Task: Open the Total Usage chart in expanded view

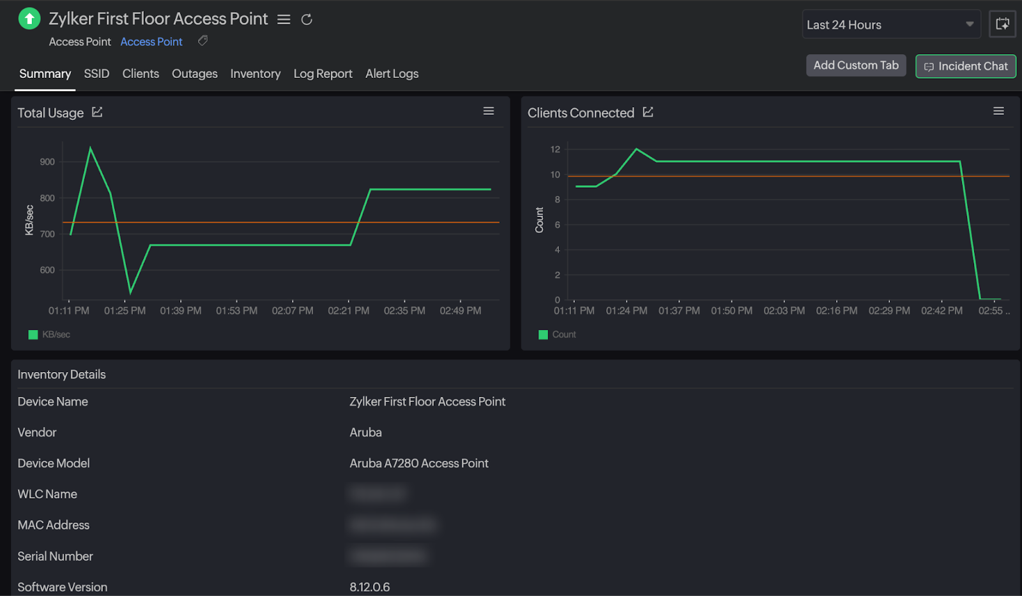Action: point(97,112)
